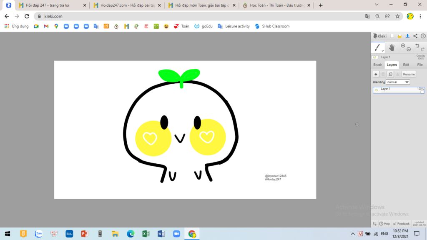The image size is (427, 240).
Task: Open the clock showing 10:52 PM
Action: [400, 234]
